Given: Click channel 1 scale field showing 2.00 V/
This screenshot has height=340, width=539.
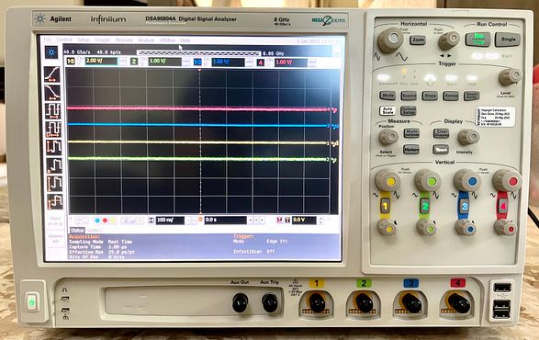Looking at the screenshot, I should (x=101, y=62).
